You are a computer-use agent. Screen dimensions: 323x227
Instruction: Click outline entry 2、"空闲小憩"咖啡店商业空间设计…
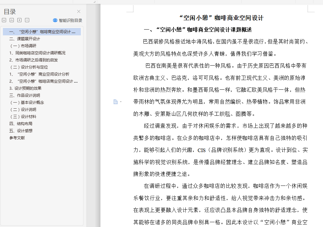pos(43,81)
